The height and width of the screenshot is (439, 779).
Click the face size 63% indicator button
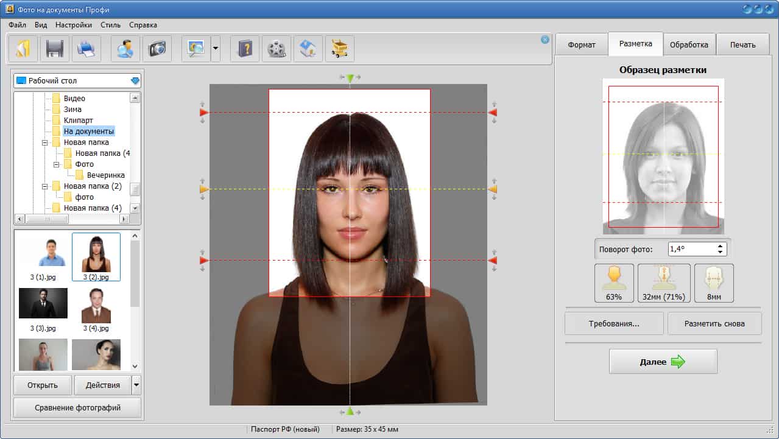click(x=614, y=283)
